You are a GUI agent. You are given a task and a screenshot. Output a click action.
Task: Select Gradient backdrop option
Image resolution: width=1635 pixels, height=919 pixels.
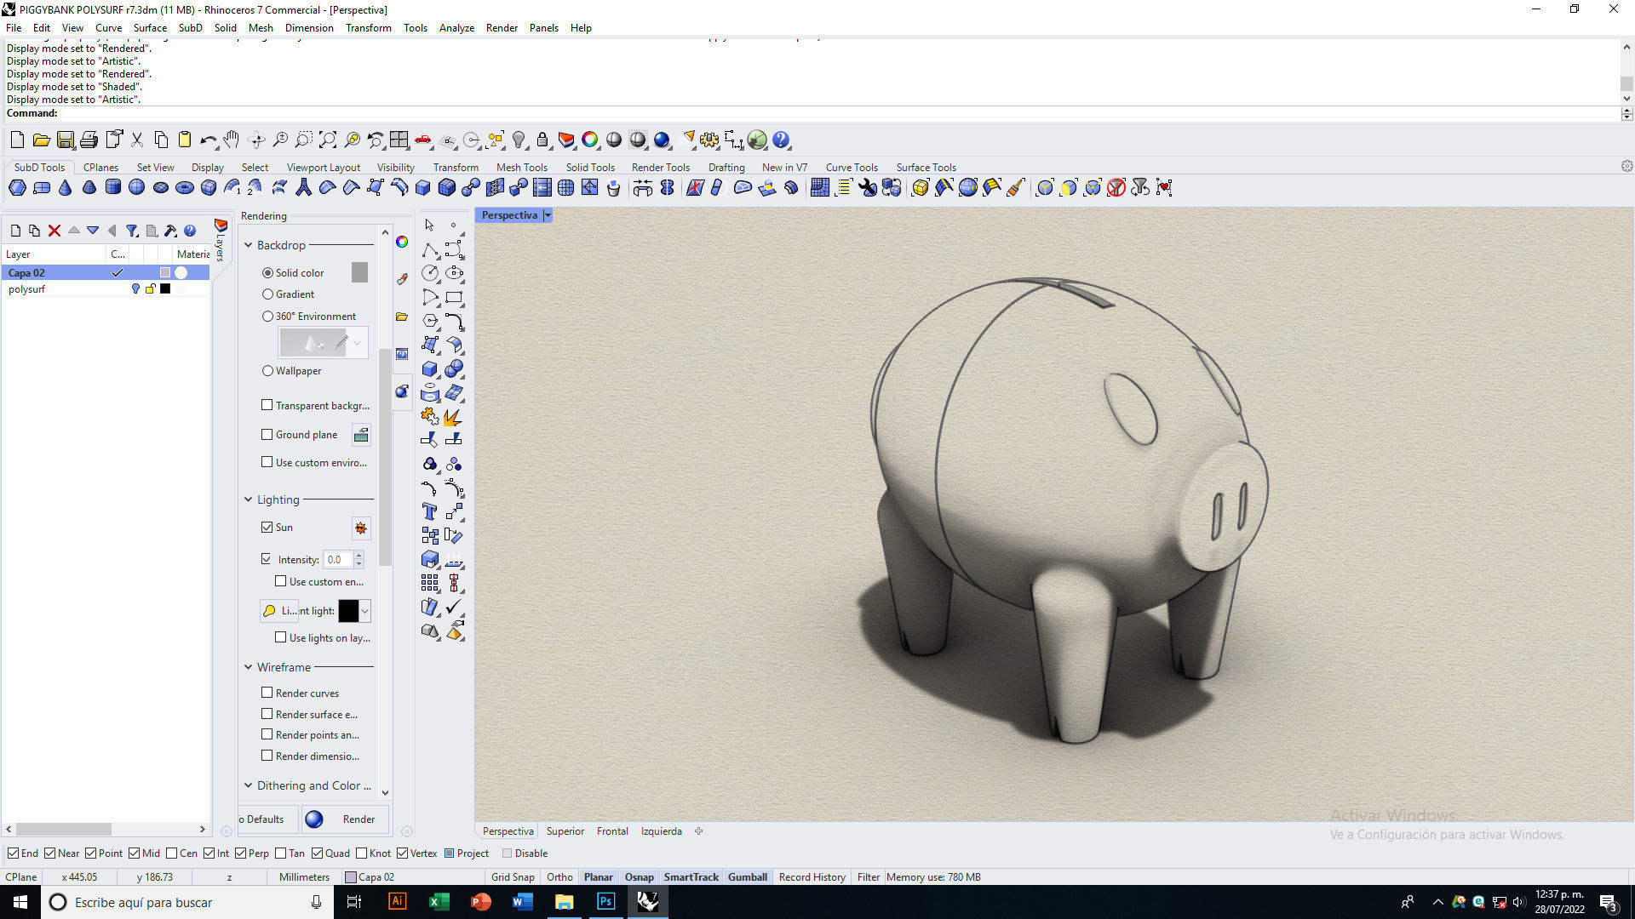(267, 294)
